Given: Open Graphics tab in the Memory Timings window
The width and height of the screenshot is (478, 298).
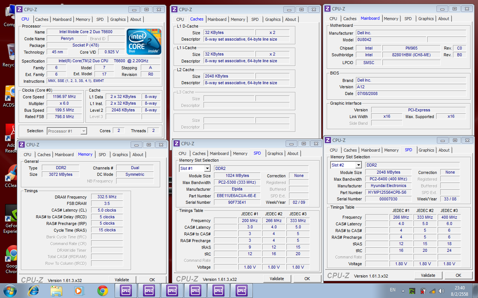Looking at the screenshot, I should tap(120, 155).
